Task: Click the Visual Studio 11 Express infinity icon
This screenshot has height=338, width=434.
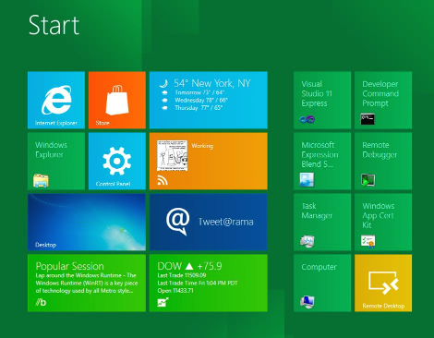Action: (307, 119)
